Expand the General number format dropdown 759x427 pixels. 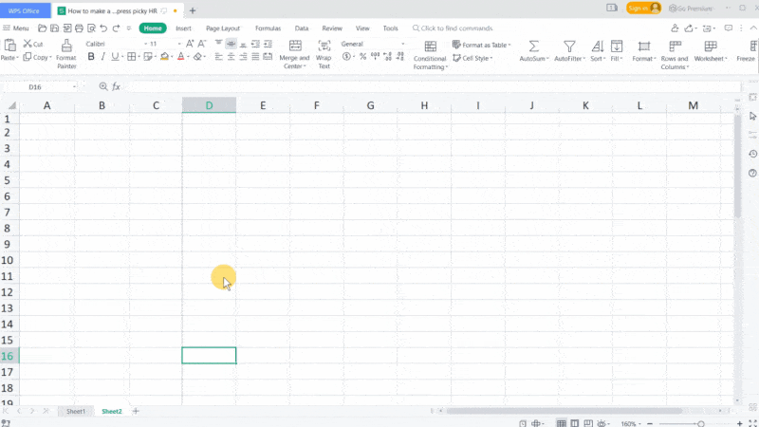(x=372, y=44)
